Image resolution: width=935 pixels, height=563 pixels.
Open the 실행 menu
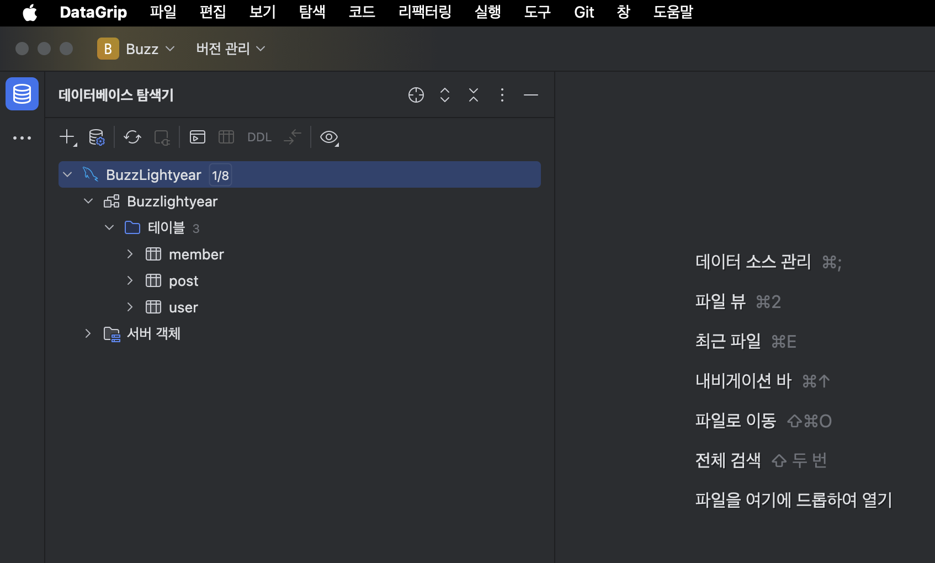488,12
